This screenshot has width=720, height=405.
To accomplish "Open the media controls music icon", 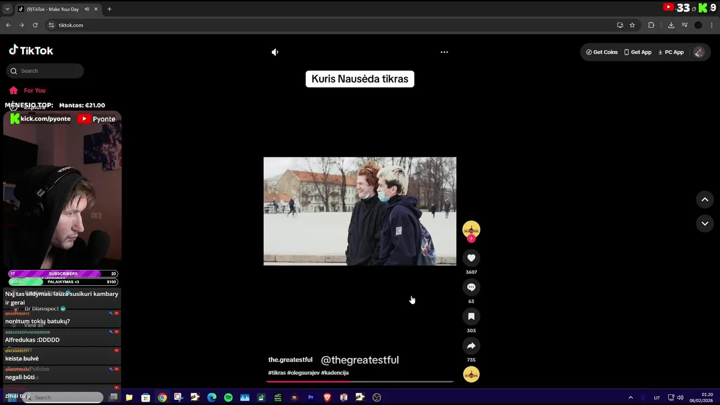I will coord(685,25).
